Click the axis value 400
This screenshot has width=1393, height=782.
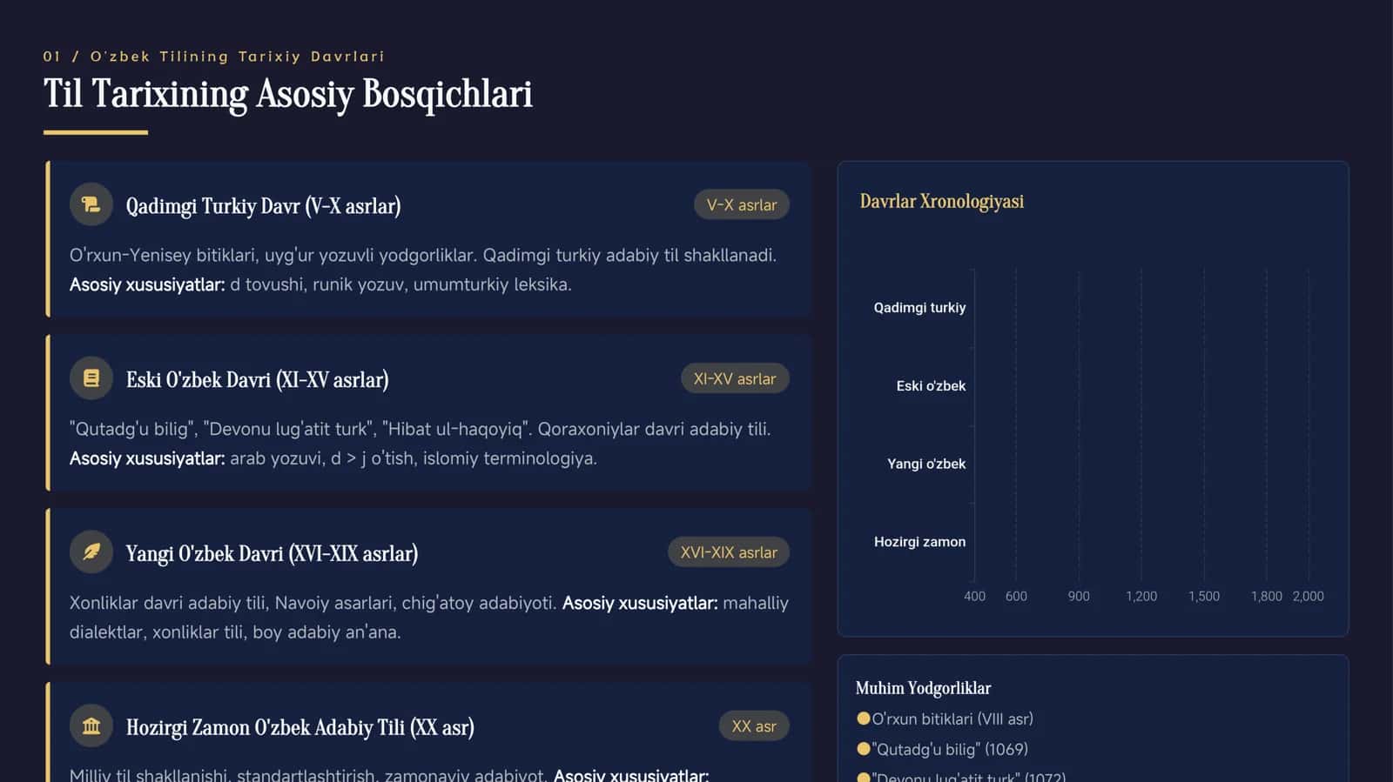pos(975,597)
